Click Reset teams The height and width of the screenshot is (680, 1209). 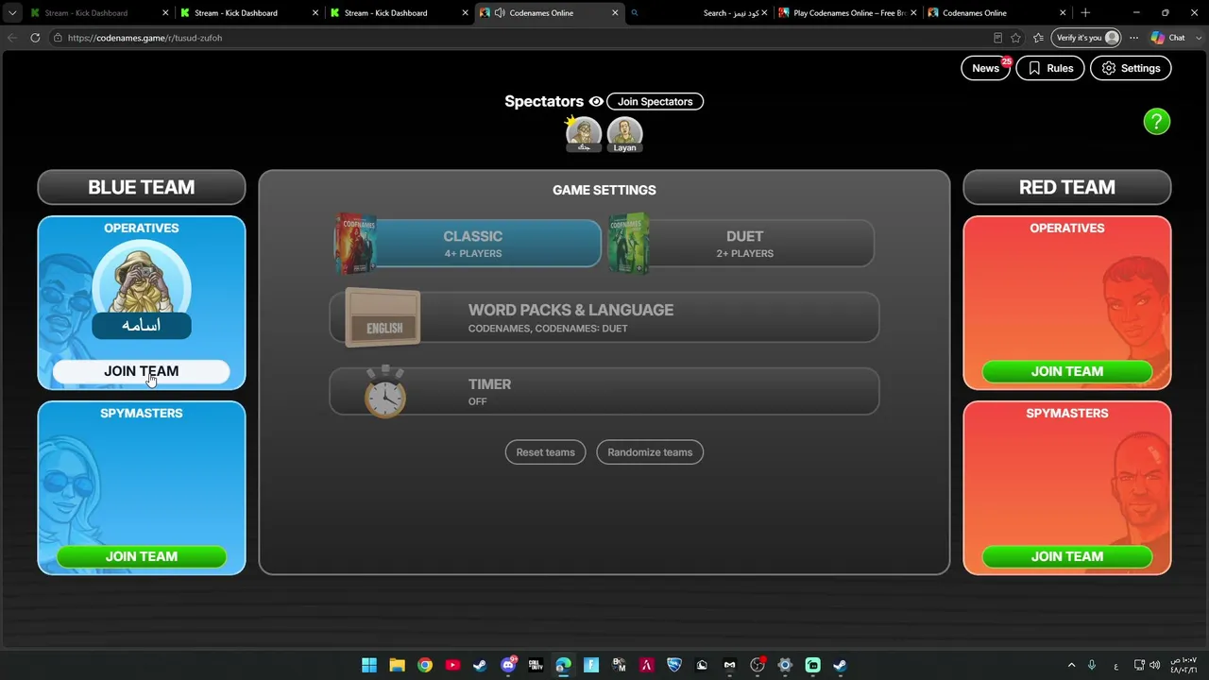point(545,452)
